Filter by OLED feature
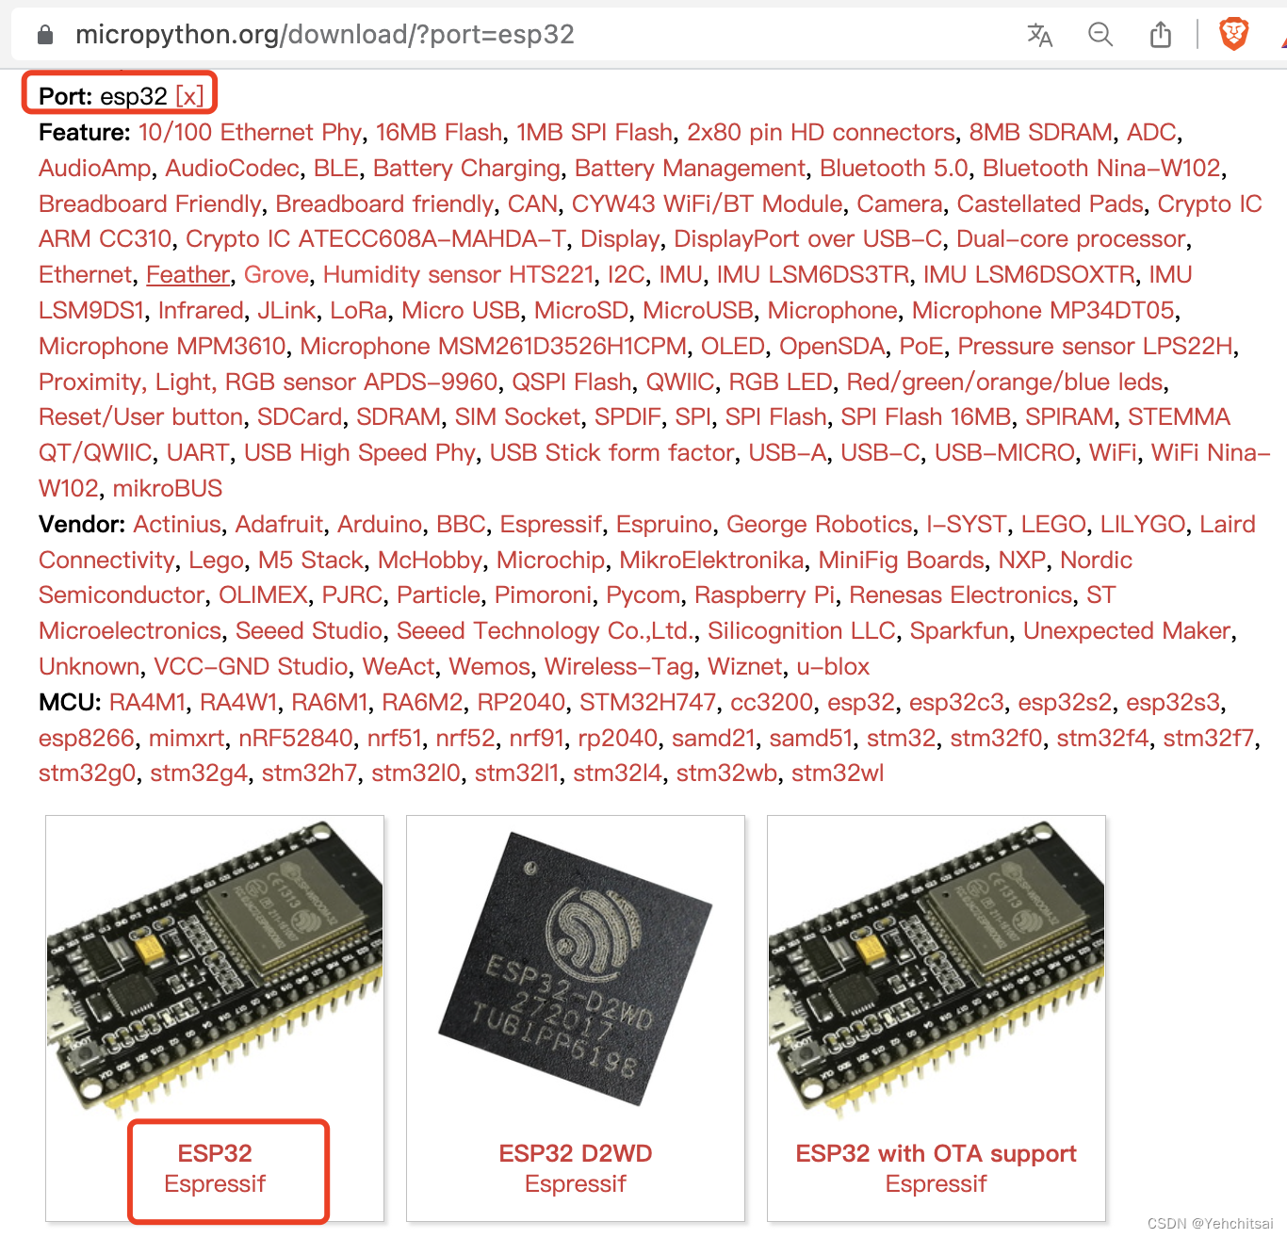This screenshot has width=1287, height=1238. [x=732, y=347]
